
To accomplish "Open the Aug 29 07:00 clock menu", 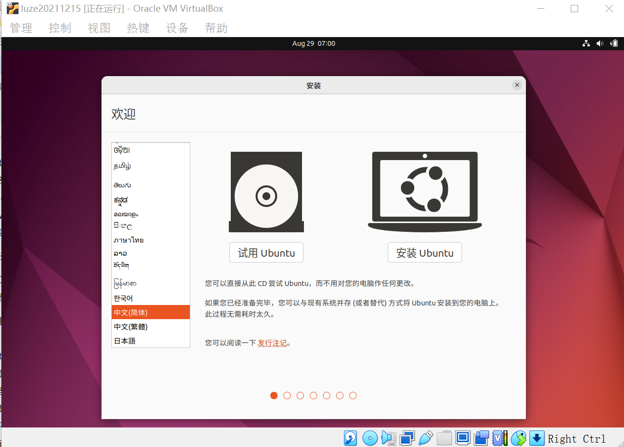I will tap(314, 43).
